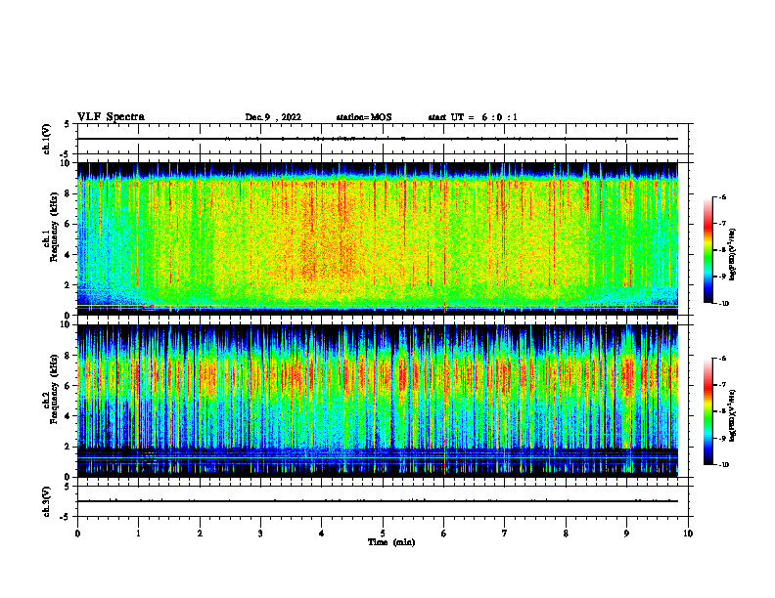Screen dimensions: 775x598
Task: Click time axis tick label "10"
Action: tap(688, 534)
